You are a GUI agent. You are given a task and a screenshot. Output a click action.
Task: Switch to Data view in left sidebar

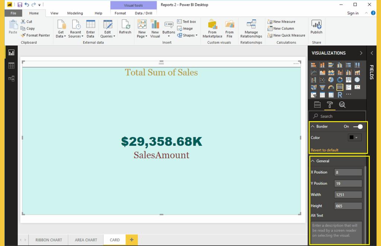[11, 66]
